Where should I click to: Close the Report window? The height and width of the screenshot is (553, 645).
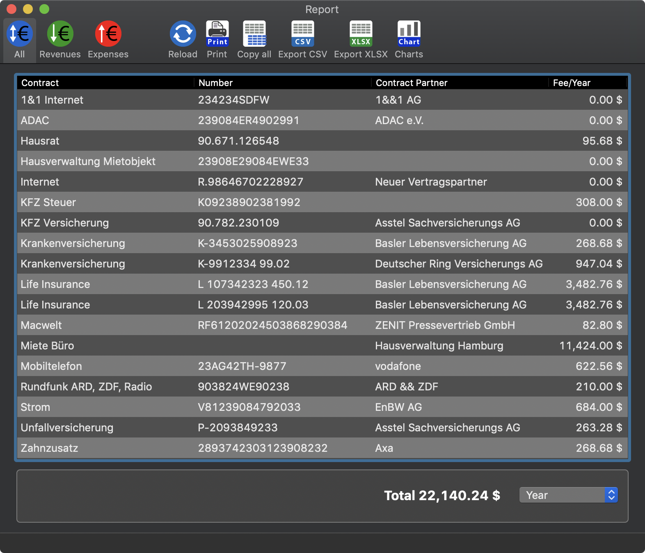click(11, 9)
